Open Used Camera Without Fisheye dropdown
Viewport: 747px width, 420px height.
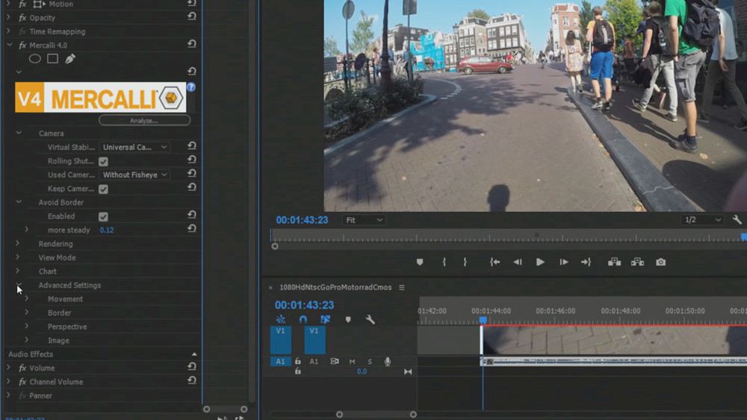(134, 175)
